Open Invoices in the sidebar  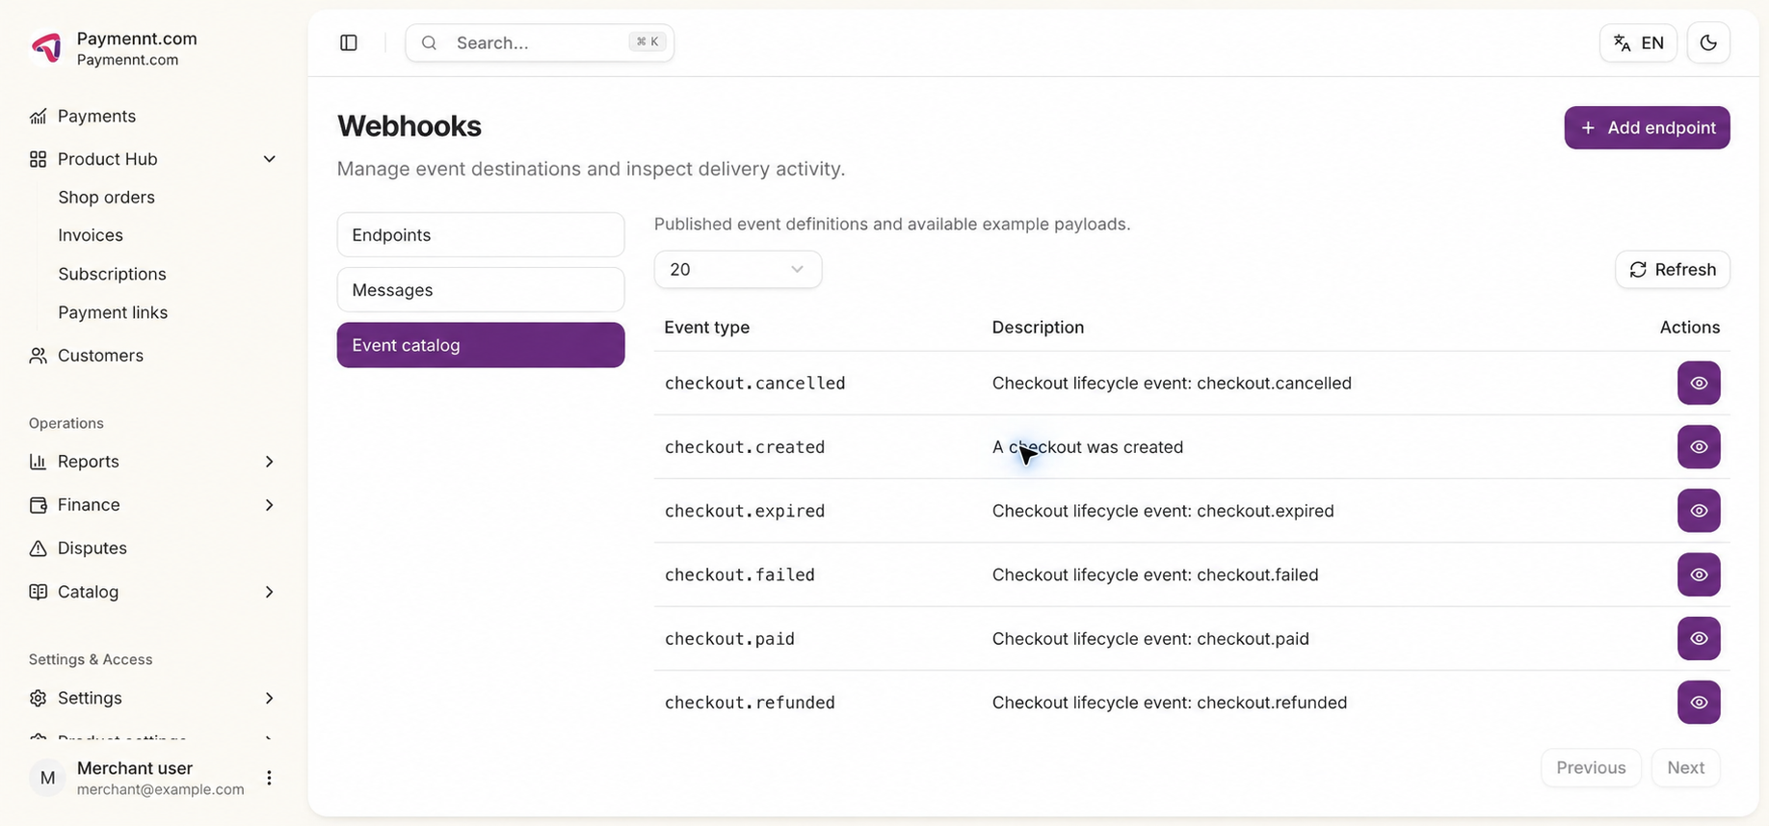[91, 235]
